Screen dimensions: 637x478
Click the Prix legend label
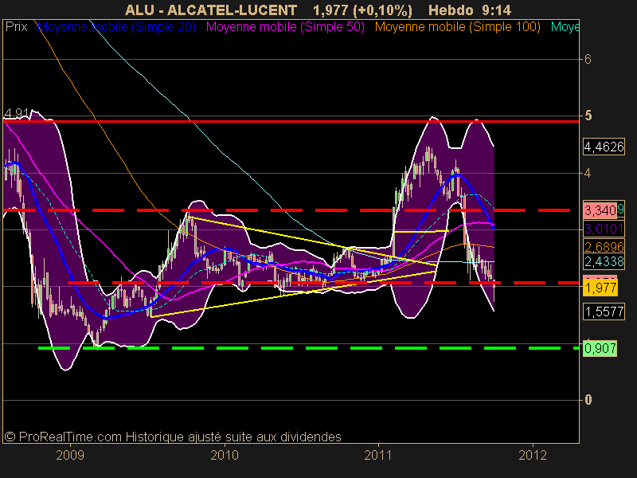pos(17,27)
